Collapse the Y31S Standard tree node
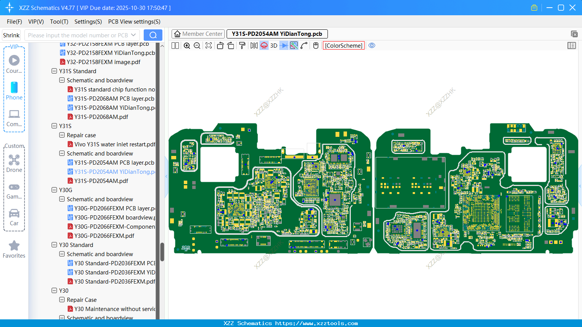 (x=54, y=71)
